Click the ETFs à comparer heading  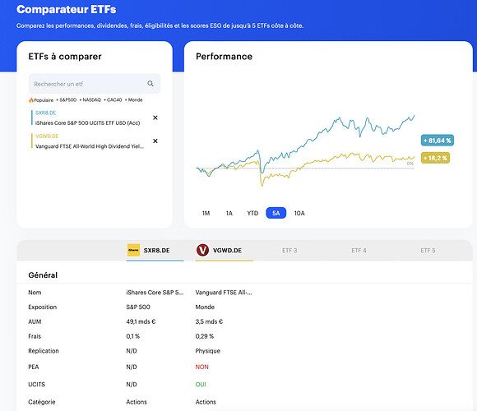pyautogui.click(x=65, y=57)
